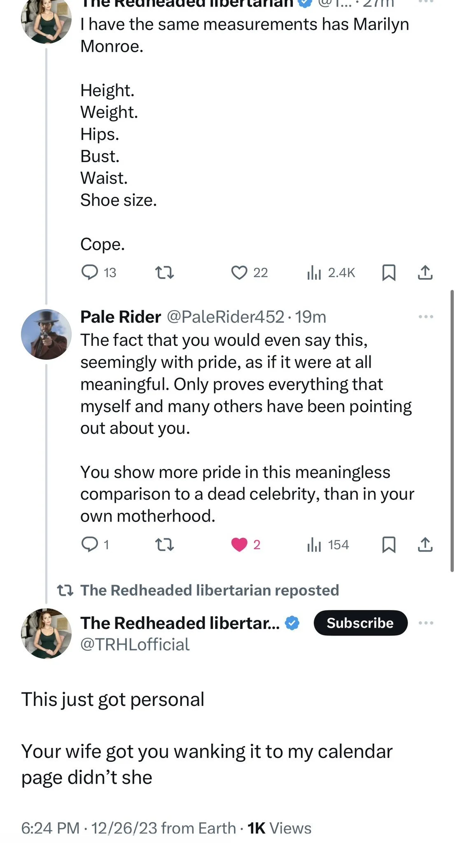The image size is (457, 843).
Task: Repost the Marilyn Monroe measurements tweet
Action: (164, 272)
